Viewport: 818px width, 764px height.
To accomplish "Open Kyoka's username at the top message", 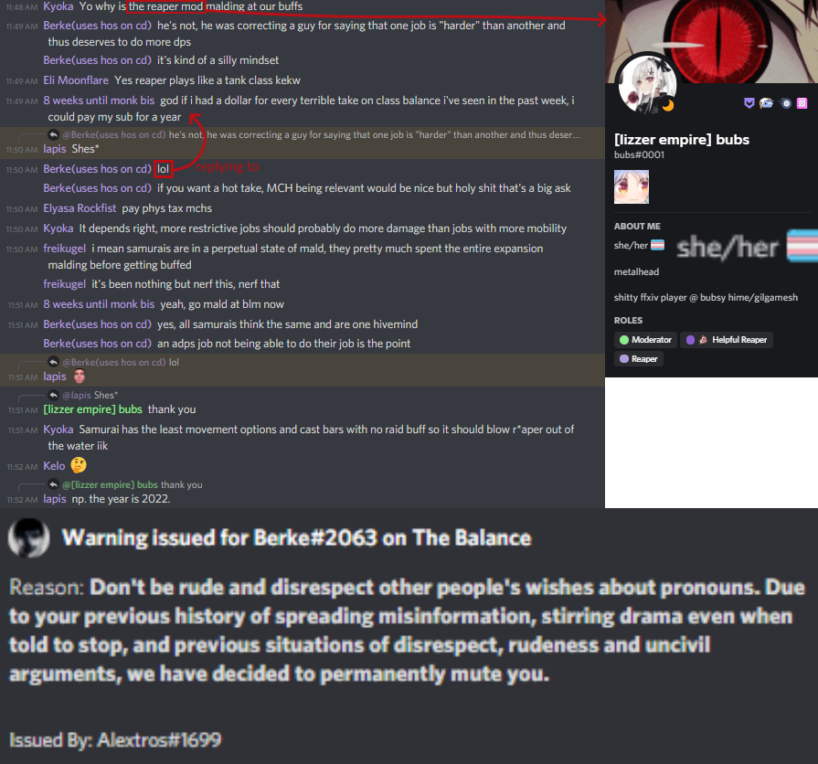I will click(x=58, y=6).
